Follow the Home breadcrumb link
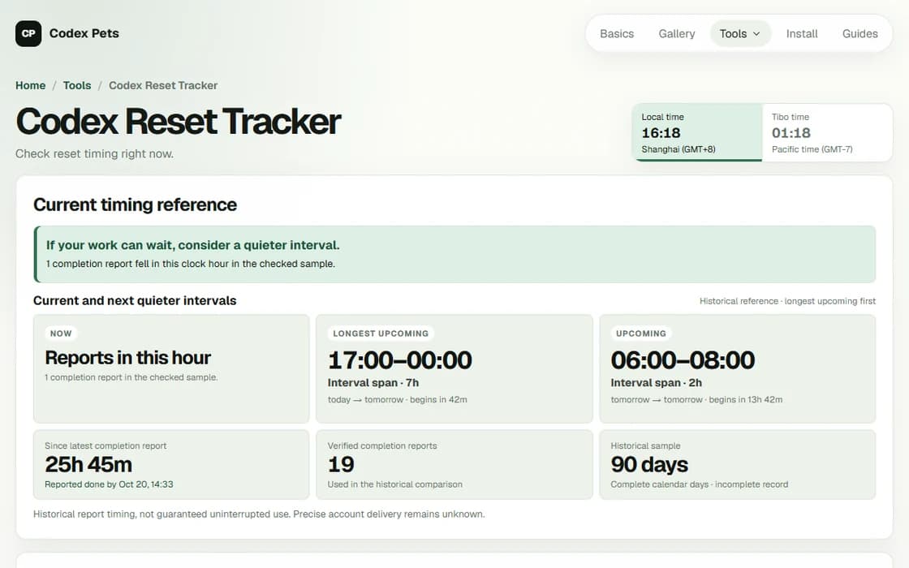909x568 pixels. [31, 85]
